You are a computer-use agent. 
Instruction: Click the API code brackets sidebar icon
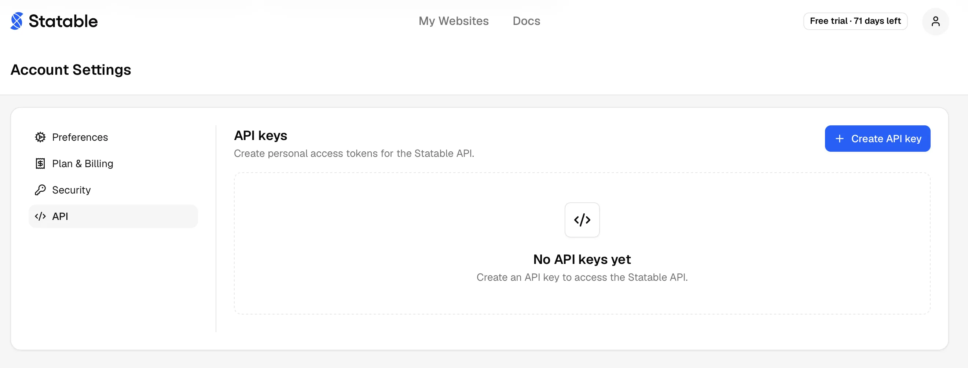pyautogui.click(x=40, y=216)
